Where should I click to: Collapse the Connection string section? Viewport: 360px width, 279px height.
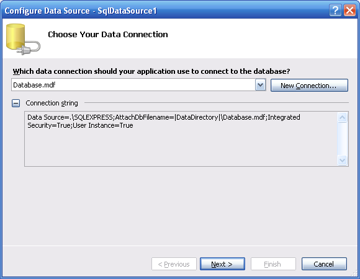(x=16, y=104)
